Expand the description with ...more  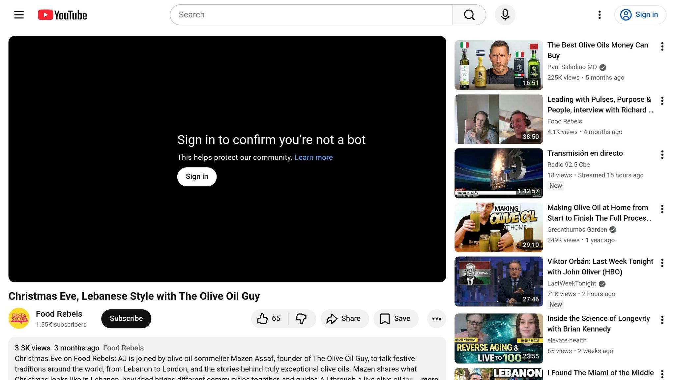click(x=429, y=378)
